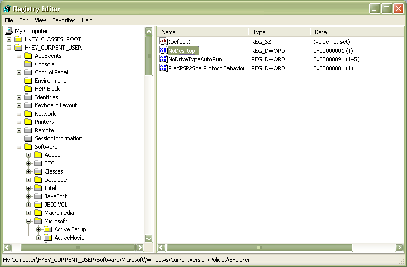
Task: Click the DWORD icon beside PreXPSP2ShellProtocolBehavior
Action: tap(164, 68)
